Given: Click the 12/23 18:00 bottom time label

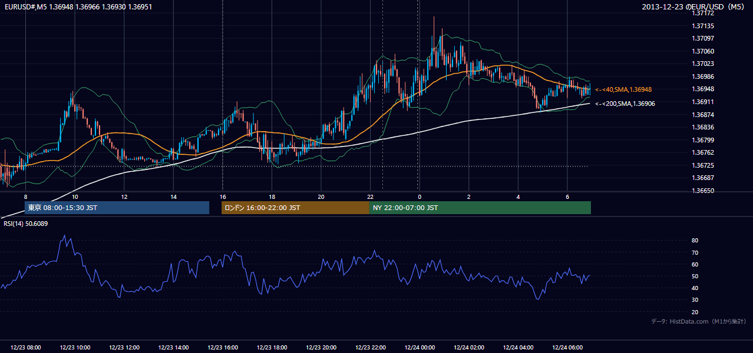Looking at the screenshot, I should coord(272,348).
